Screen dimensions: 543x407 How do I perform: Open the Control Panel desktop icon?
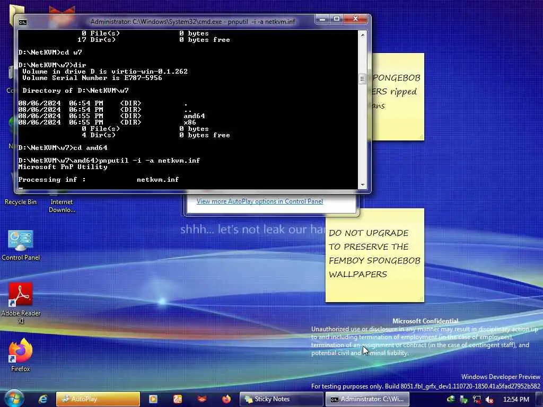(21, 245)
